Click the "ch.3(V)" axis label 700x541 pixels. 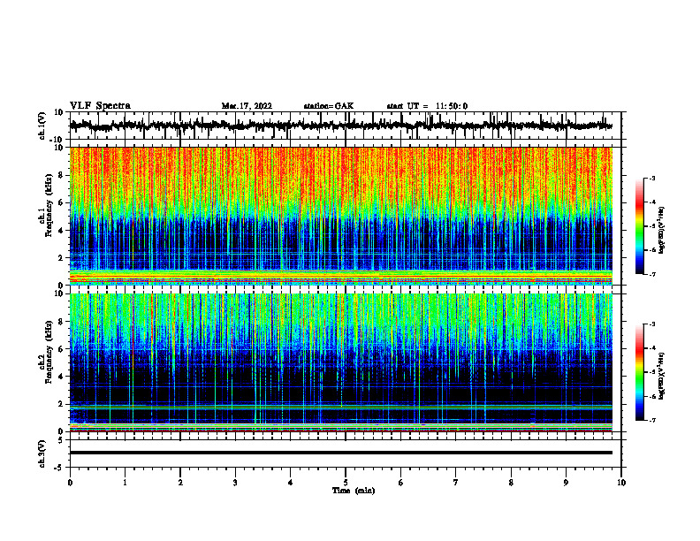click(x=42, y=453)
